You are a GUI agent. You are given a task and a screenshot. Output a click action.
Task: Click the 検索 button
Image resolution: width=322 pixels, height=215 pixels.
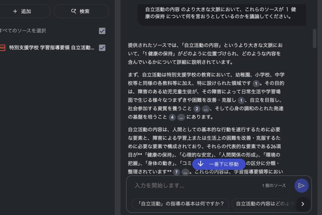[81, 11]
